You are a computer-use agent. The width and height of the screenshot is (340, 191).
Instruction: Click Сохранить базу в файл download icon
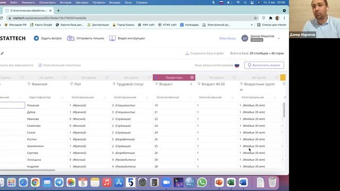click(x=187, y=53)
